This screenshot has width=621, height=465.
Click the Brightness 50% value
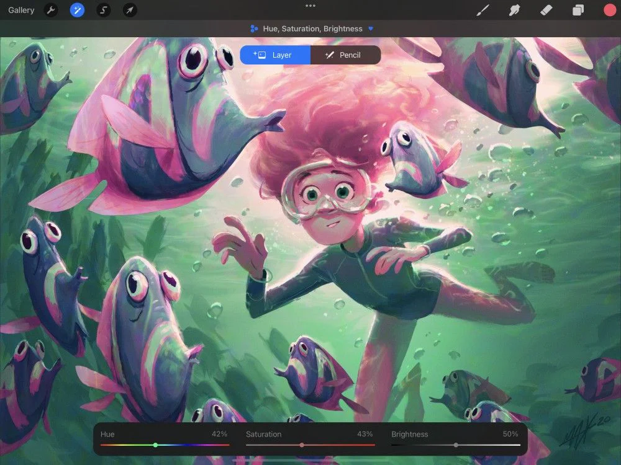tap(510, 434)
